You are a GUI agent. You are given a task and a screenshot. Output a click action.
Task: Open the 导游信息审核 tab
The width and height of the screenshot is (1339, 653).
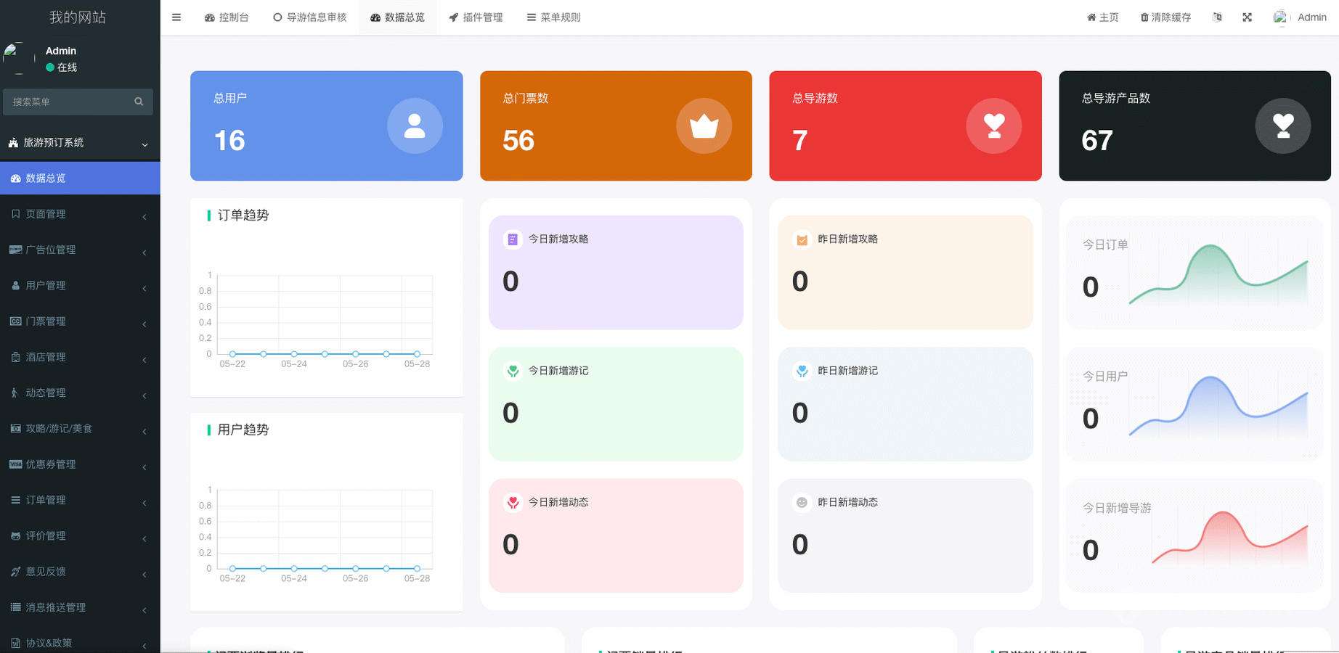(x=310, y=17)
